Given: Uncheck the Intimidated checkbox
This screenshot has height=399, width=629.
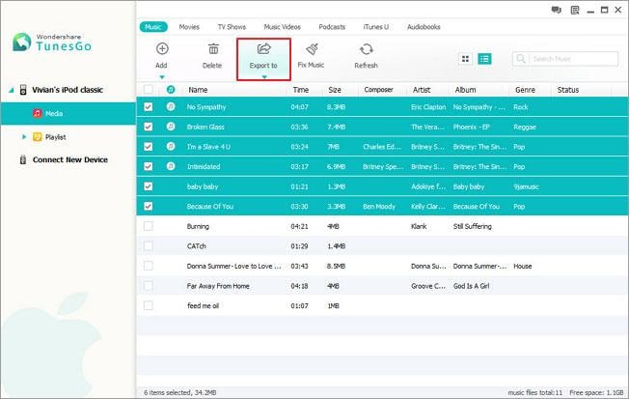Looking at the screenshot, I should (x=148, y=166).
